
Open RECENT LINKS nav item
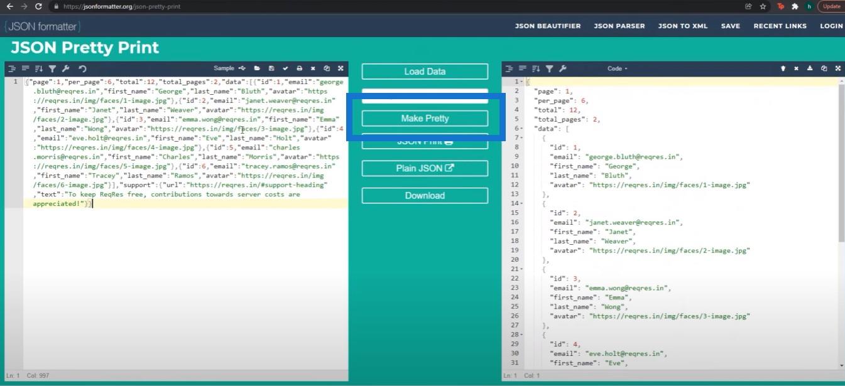[780, 26]
